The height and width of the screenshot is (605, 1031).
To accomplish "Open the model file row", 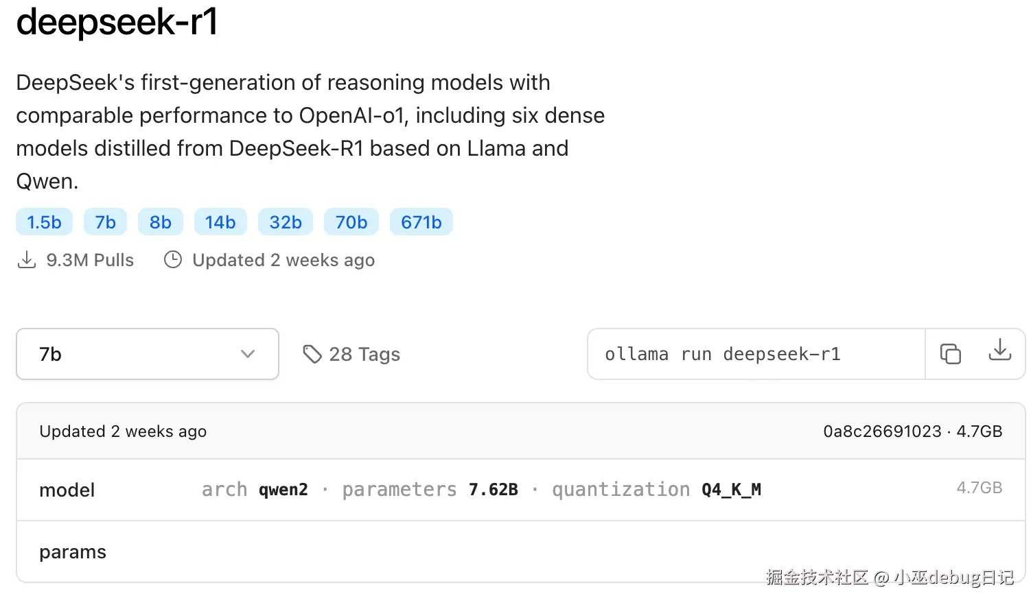I will (x=67, y=490).
